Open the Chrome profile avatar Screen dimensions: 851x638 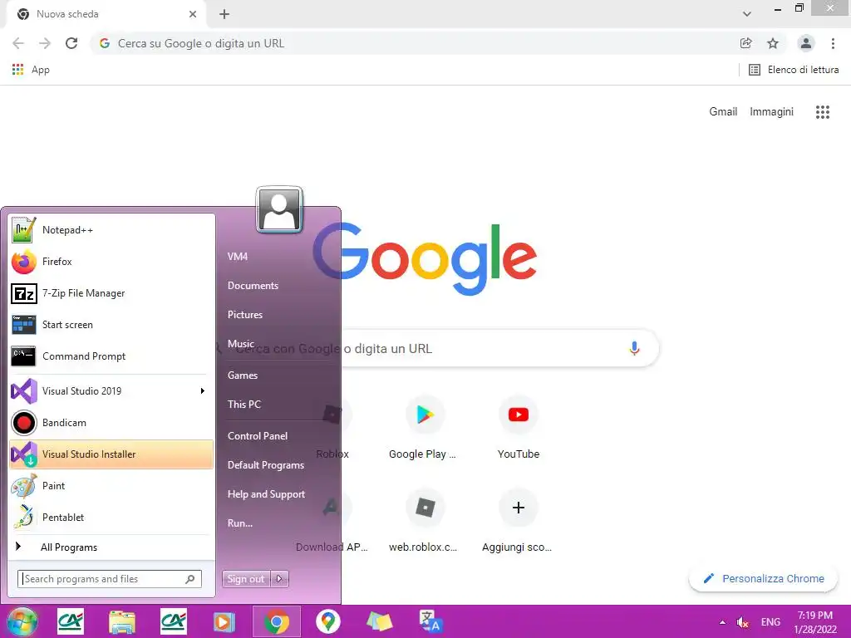806,43
